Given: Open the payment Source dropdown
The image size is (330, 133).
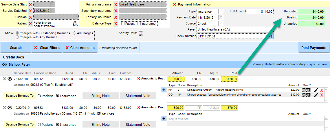Looking at the screenshot, I should coord(221,24).
